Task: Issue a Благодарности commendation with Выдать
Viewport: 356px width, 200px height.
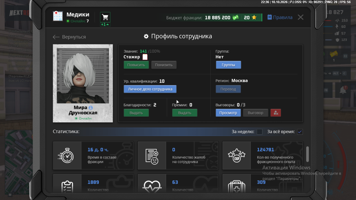Action: [136, 113]
